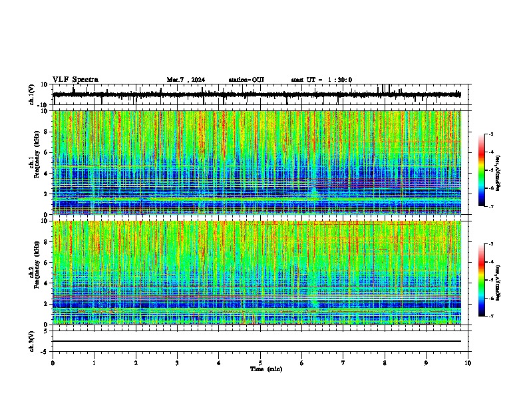
Task: Click the ch.1 spectrogram color scale bar
Action: [482, 170]
